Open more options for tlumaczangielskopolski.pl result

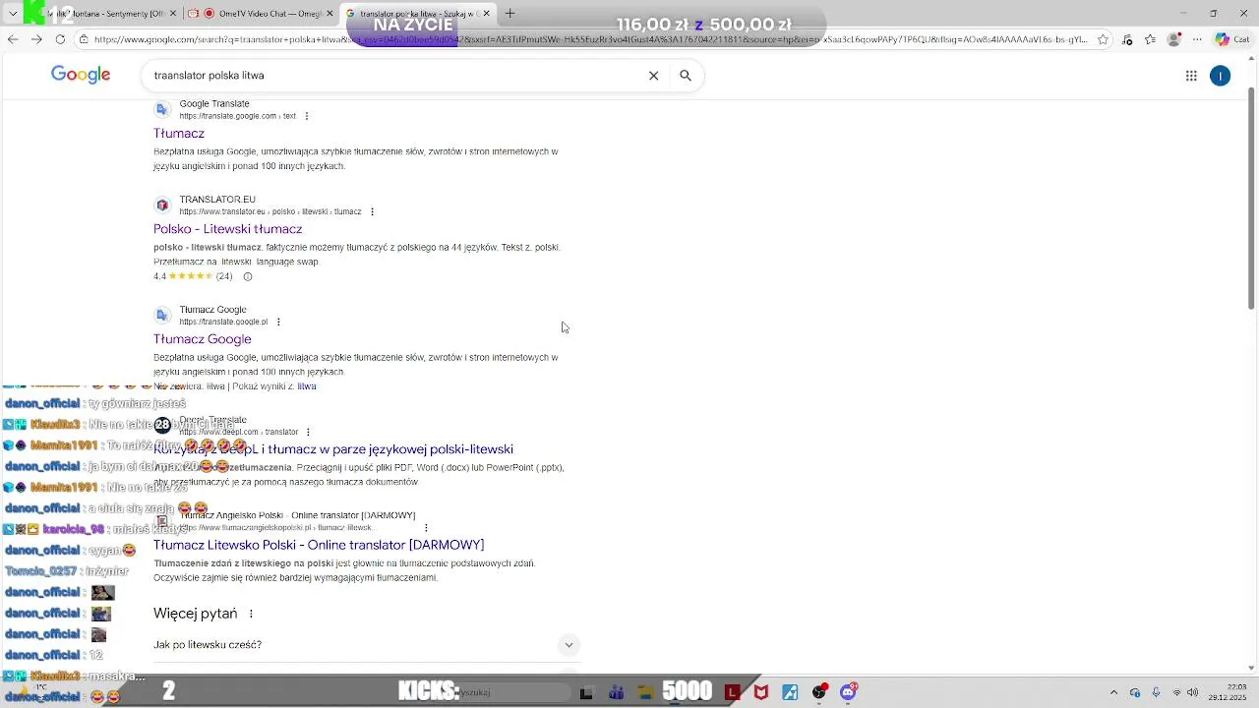pyautogui.click(x=425, y=528)
